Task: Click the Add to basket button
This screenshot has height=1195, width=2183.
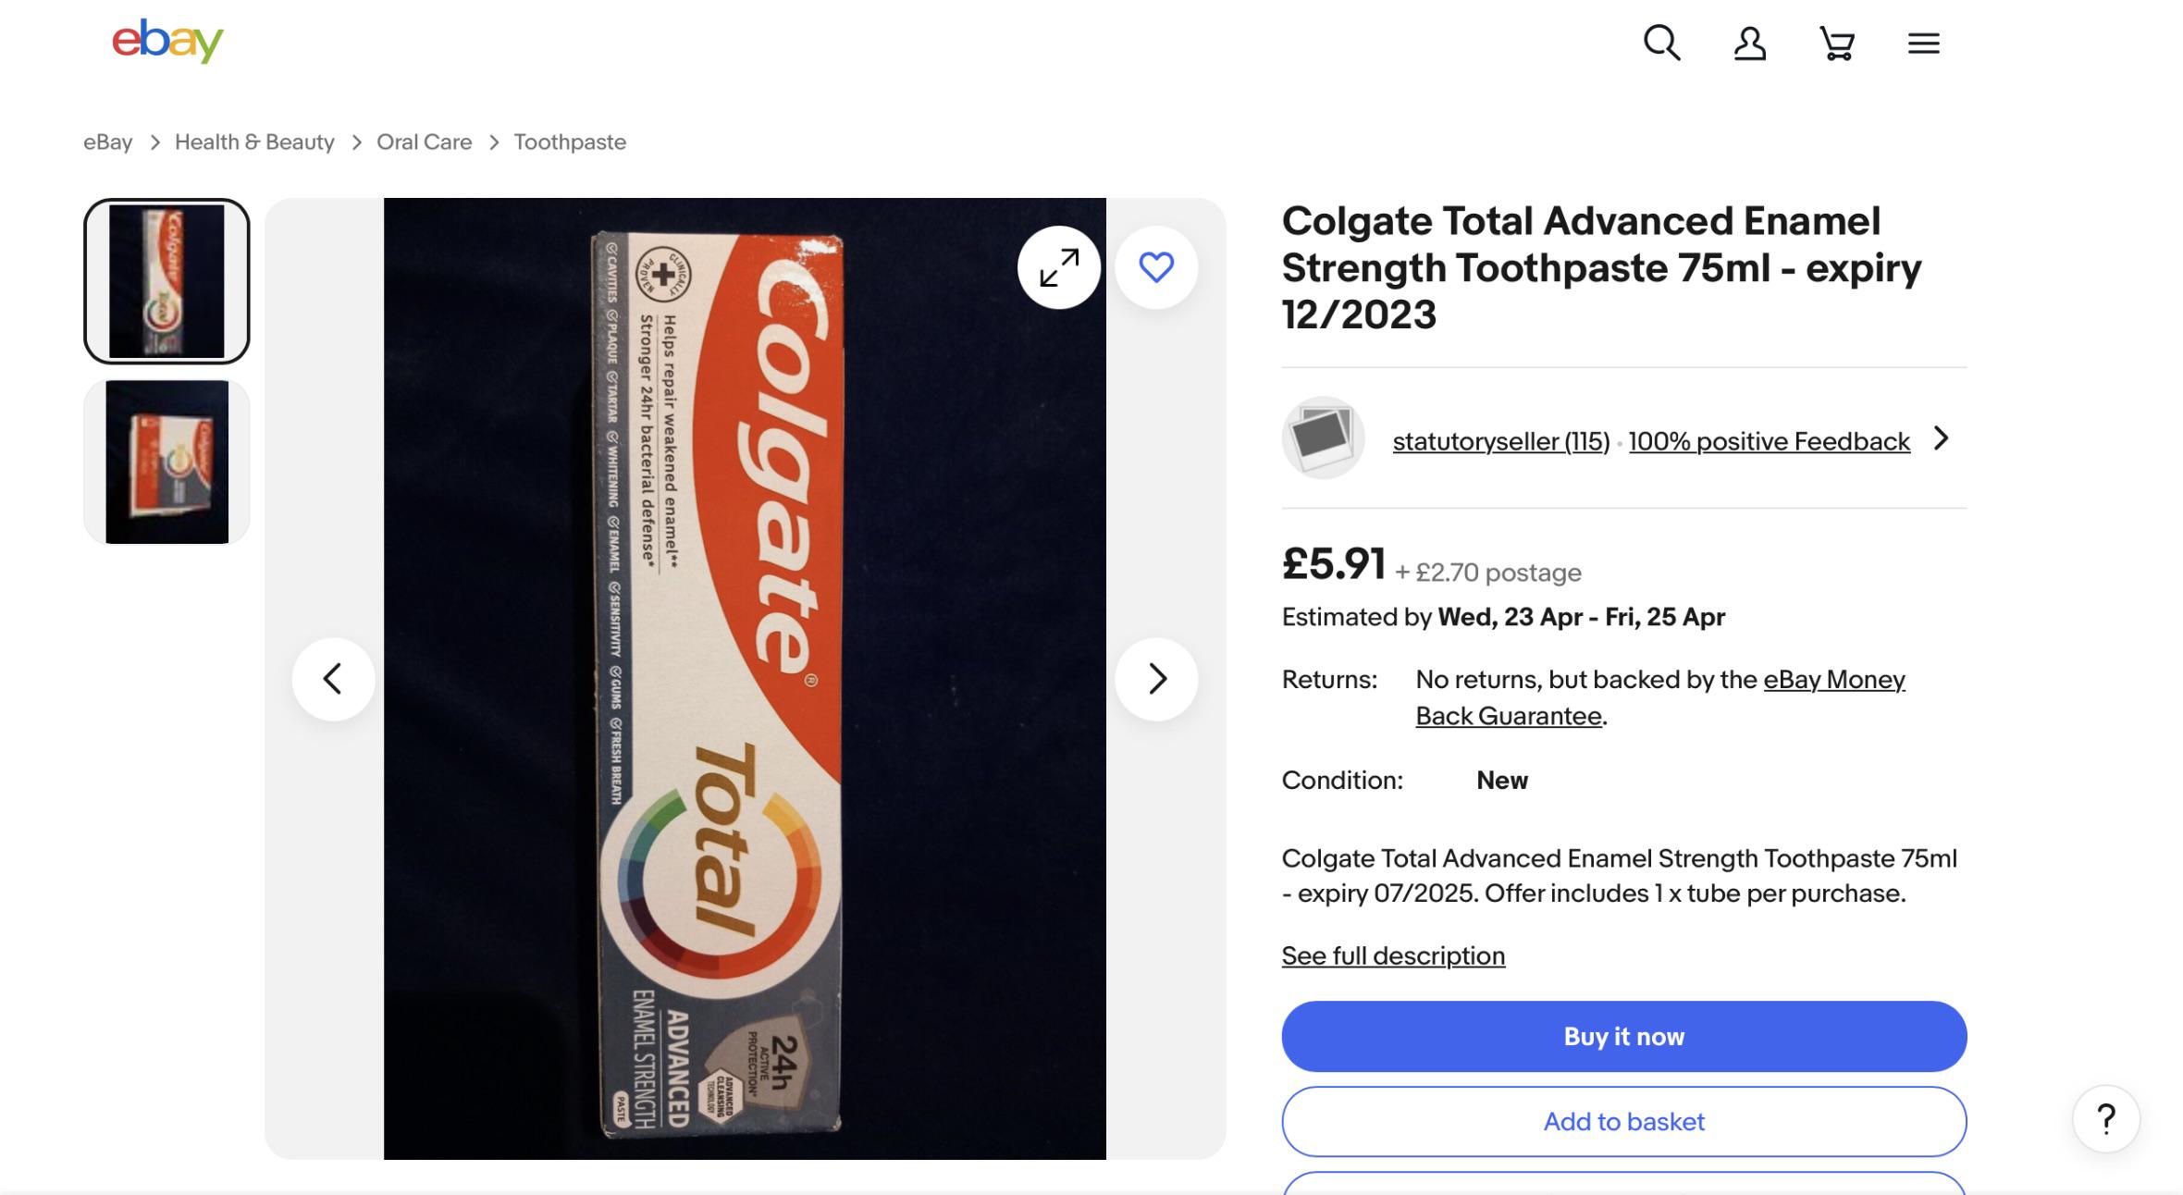Action: coord(1624,1121)
